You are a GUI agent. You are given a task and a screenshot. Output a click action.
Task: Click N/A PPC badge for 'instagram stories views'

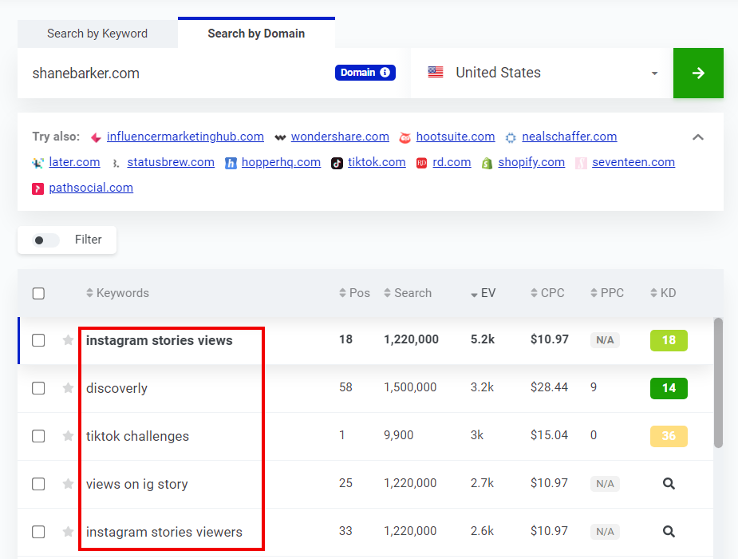tap(605, 340)
